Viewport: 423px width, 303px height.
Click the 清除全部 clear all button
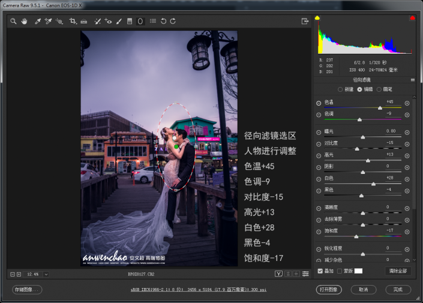(x=398, y=271)
